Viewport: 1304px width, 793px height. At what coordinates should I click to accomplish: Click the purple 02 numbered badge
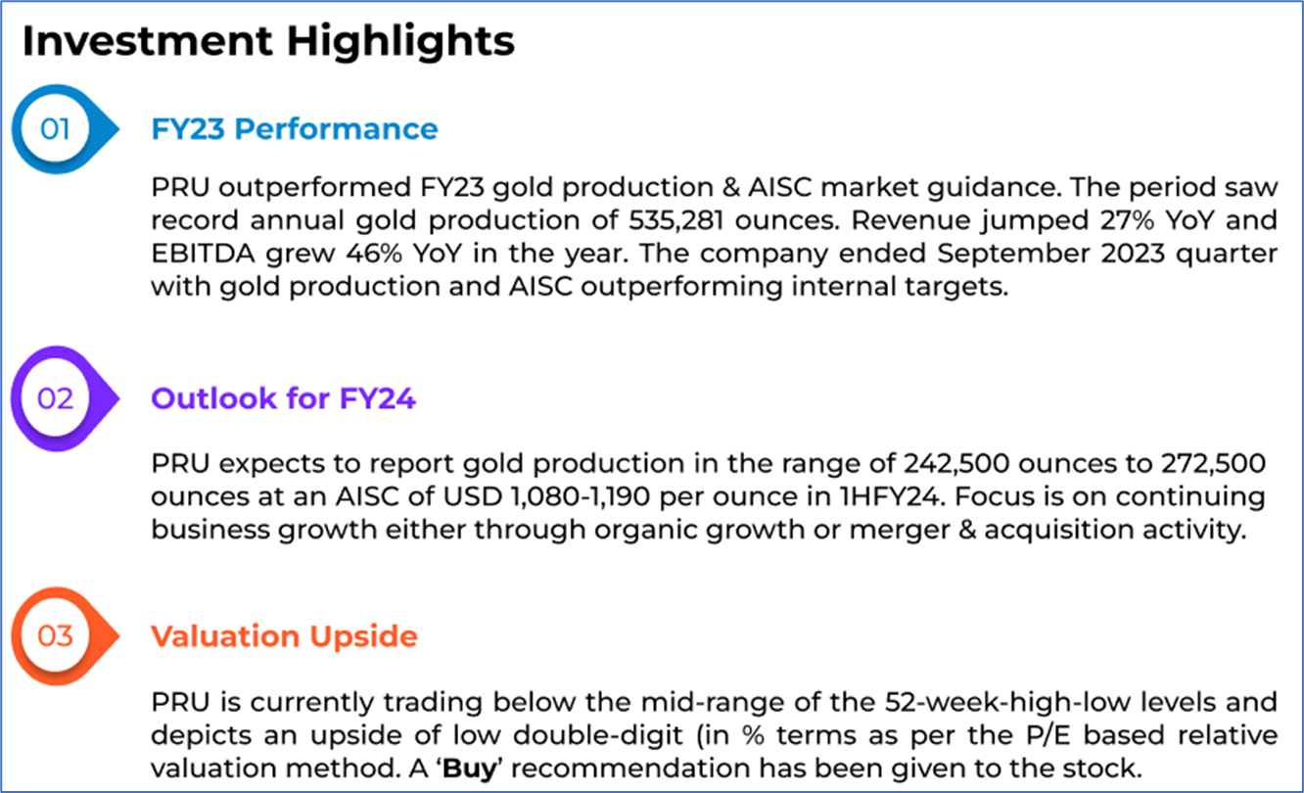[x=55, y=398]
